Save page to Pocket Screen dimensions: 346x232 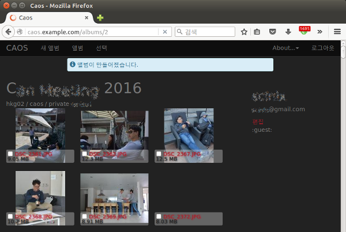pos(273,32)
